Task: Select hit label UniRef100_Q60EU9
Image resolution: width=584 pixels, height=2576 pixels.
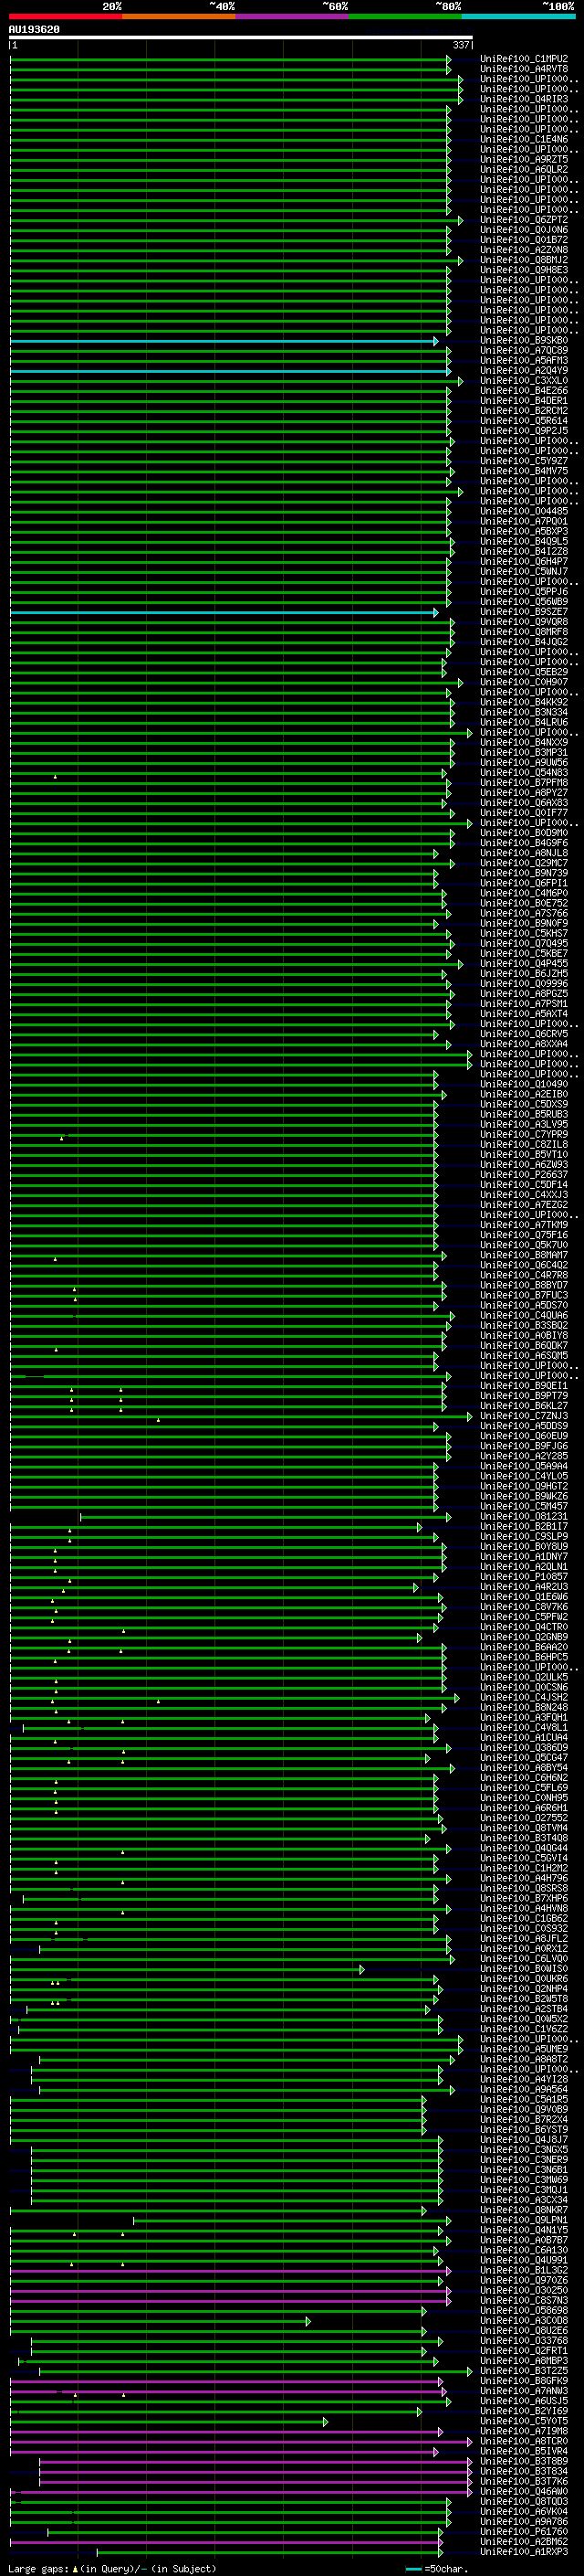Action: click(x=524, y=1436)
